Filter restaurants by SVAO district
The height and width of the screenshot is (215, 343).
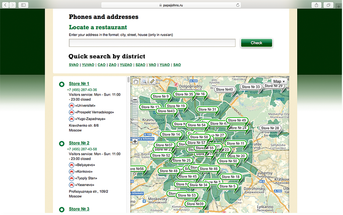[x=74, y=65]
